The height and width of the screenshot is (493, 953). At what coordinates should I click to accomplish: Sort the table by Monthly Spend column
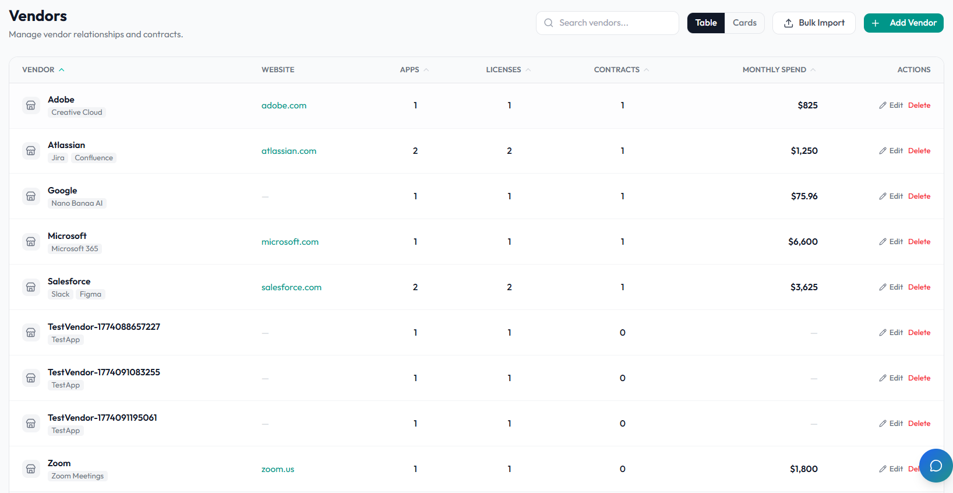click(779, 70)
